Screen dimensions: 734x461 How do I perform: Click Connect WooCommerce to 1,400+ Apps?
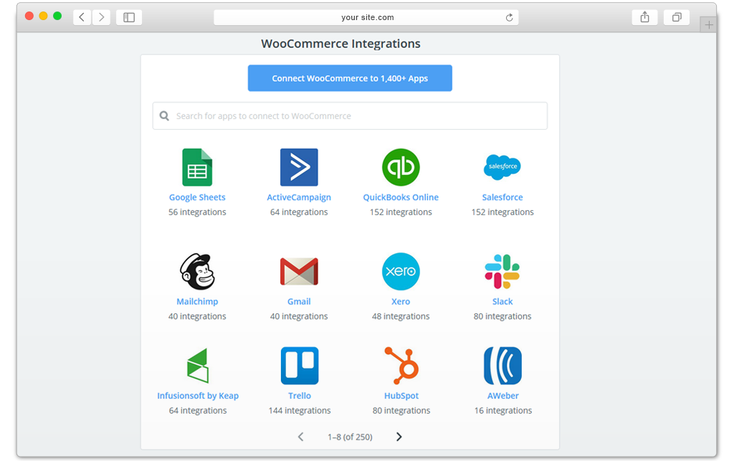coord(350,78)
